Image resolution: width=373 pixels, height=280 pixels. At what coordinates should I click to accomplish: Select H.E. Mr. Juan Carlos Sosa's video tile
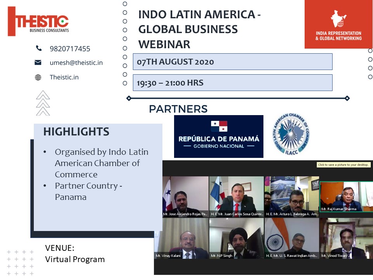point(236,196)
